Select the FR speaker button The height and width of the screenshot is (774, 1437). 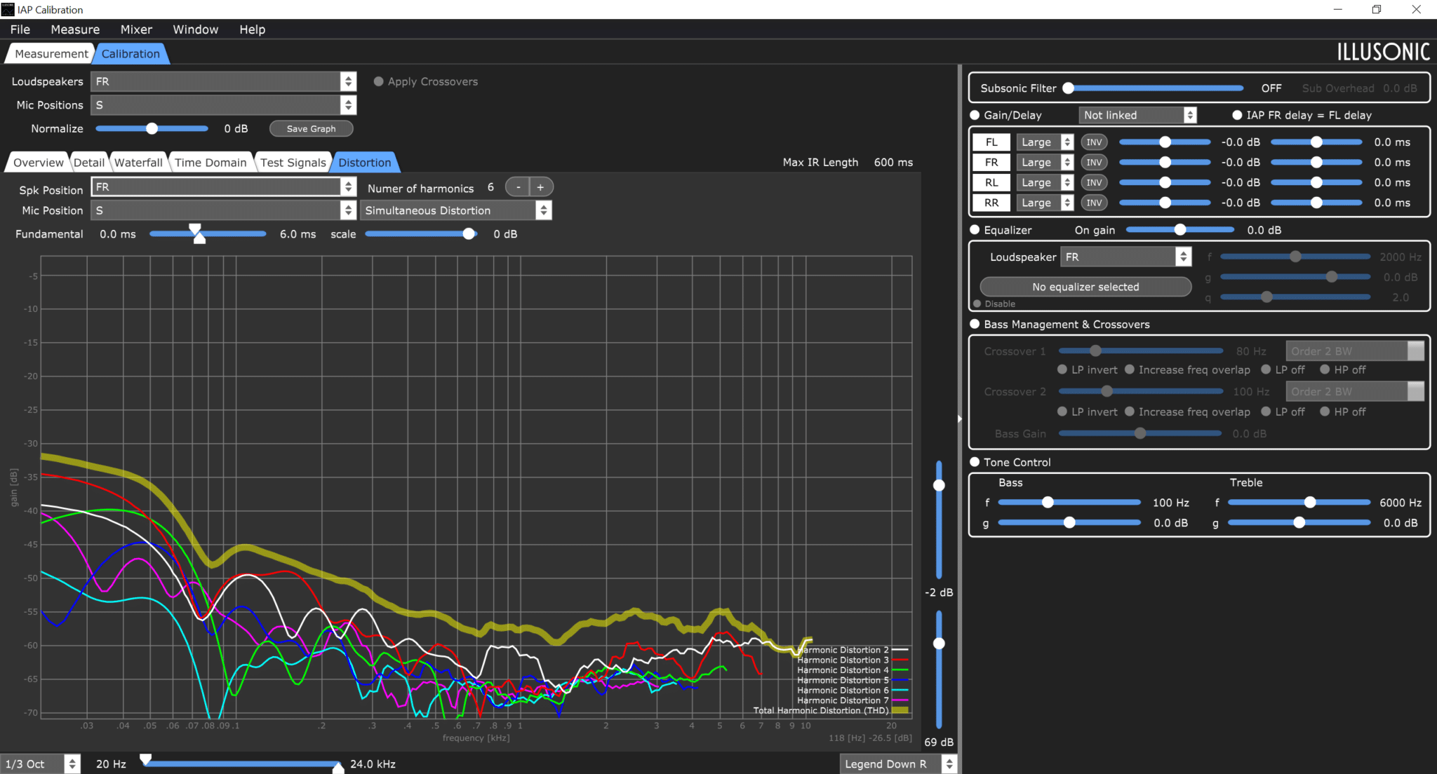[991, 163]
